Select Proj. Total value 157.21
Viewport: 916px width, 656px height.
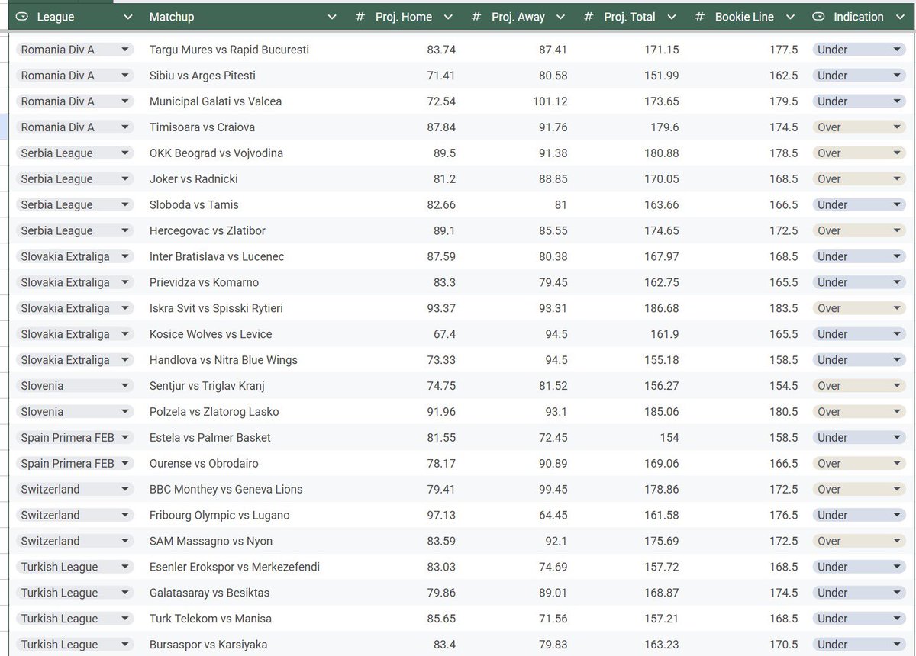click(x=661, y=619)
